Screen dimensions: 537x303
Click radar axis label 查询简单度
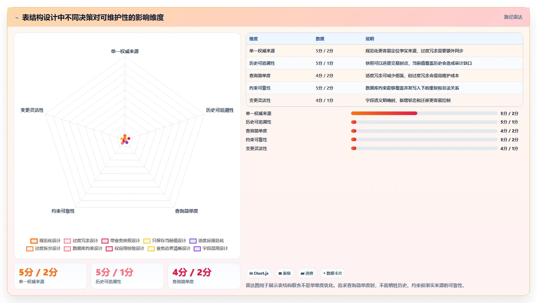[x=187, y=211]
